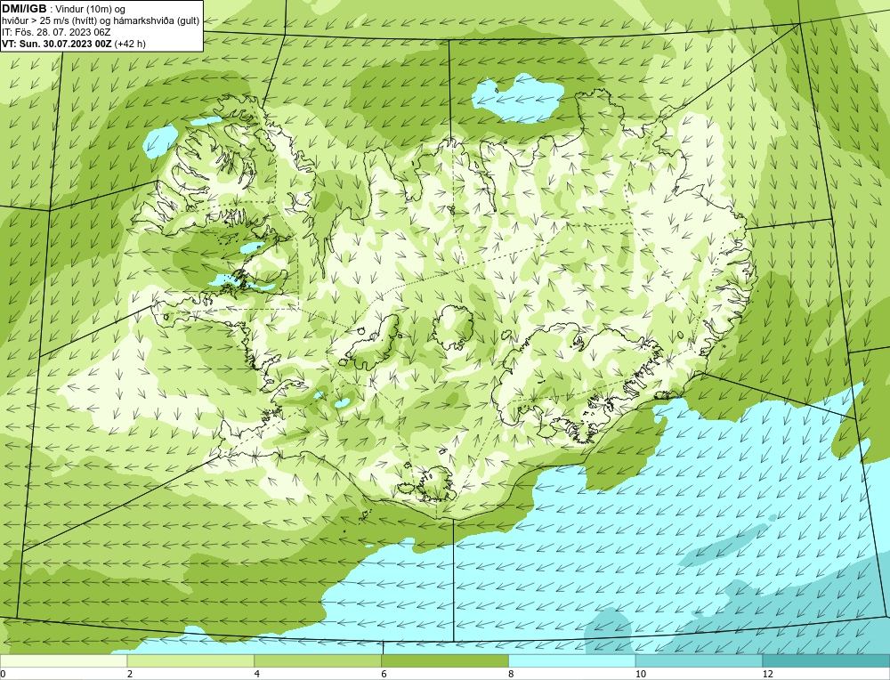Image resolution: width=890 pixels, height=680 pixels.
Task: Click the light cyan 8–10 m/s legend swatch
Action: [x=572, y=660]
